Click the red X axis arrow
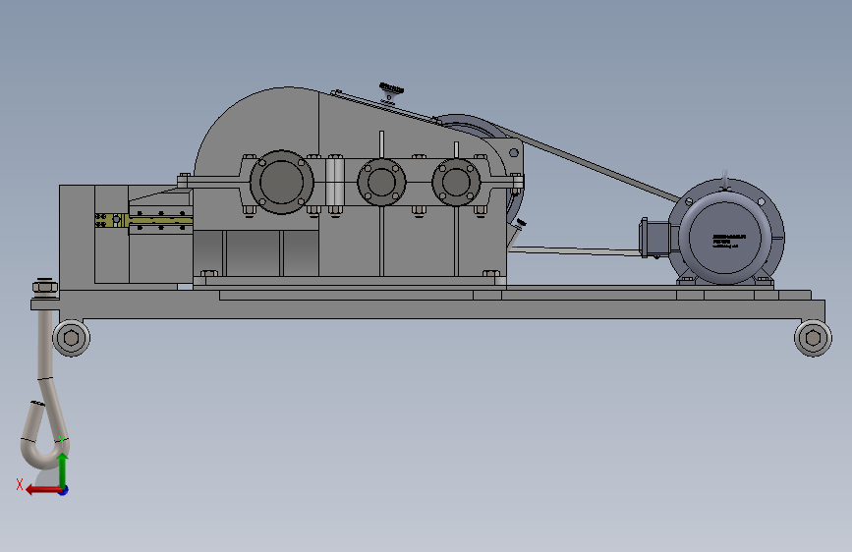Viewport: 852px width, 552px height. click(42, 490)
